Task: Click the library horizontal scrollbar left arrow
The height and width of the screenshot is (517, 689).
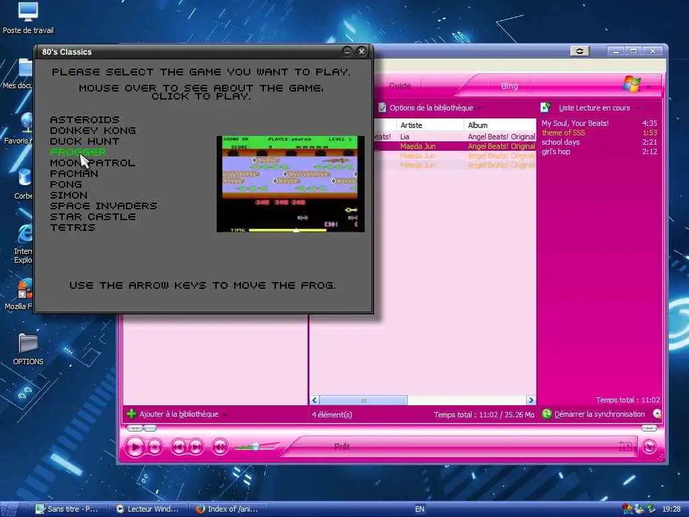Action: (x=314, y=400)
